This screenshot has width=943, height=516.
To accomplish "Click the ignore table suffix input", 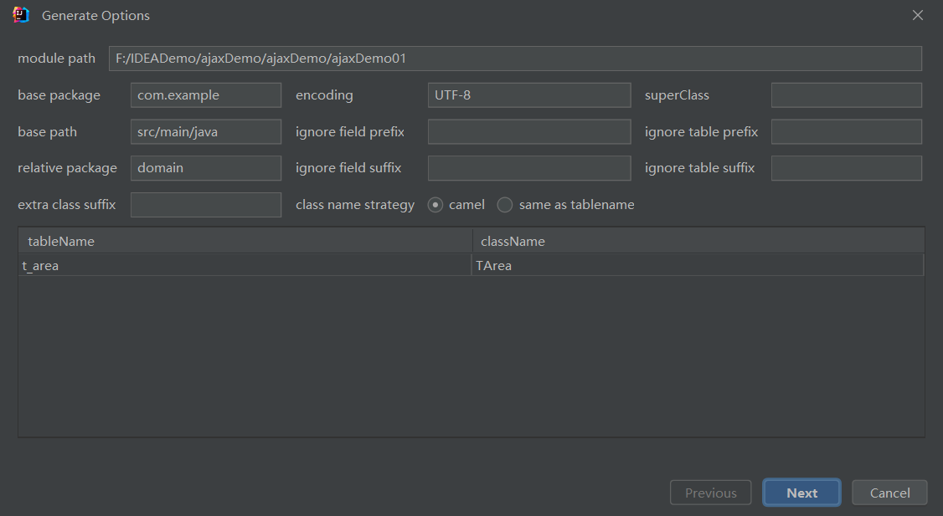I will pos(846,168).
